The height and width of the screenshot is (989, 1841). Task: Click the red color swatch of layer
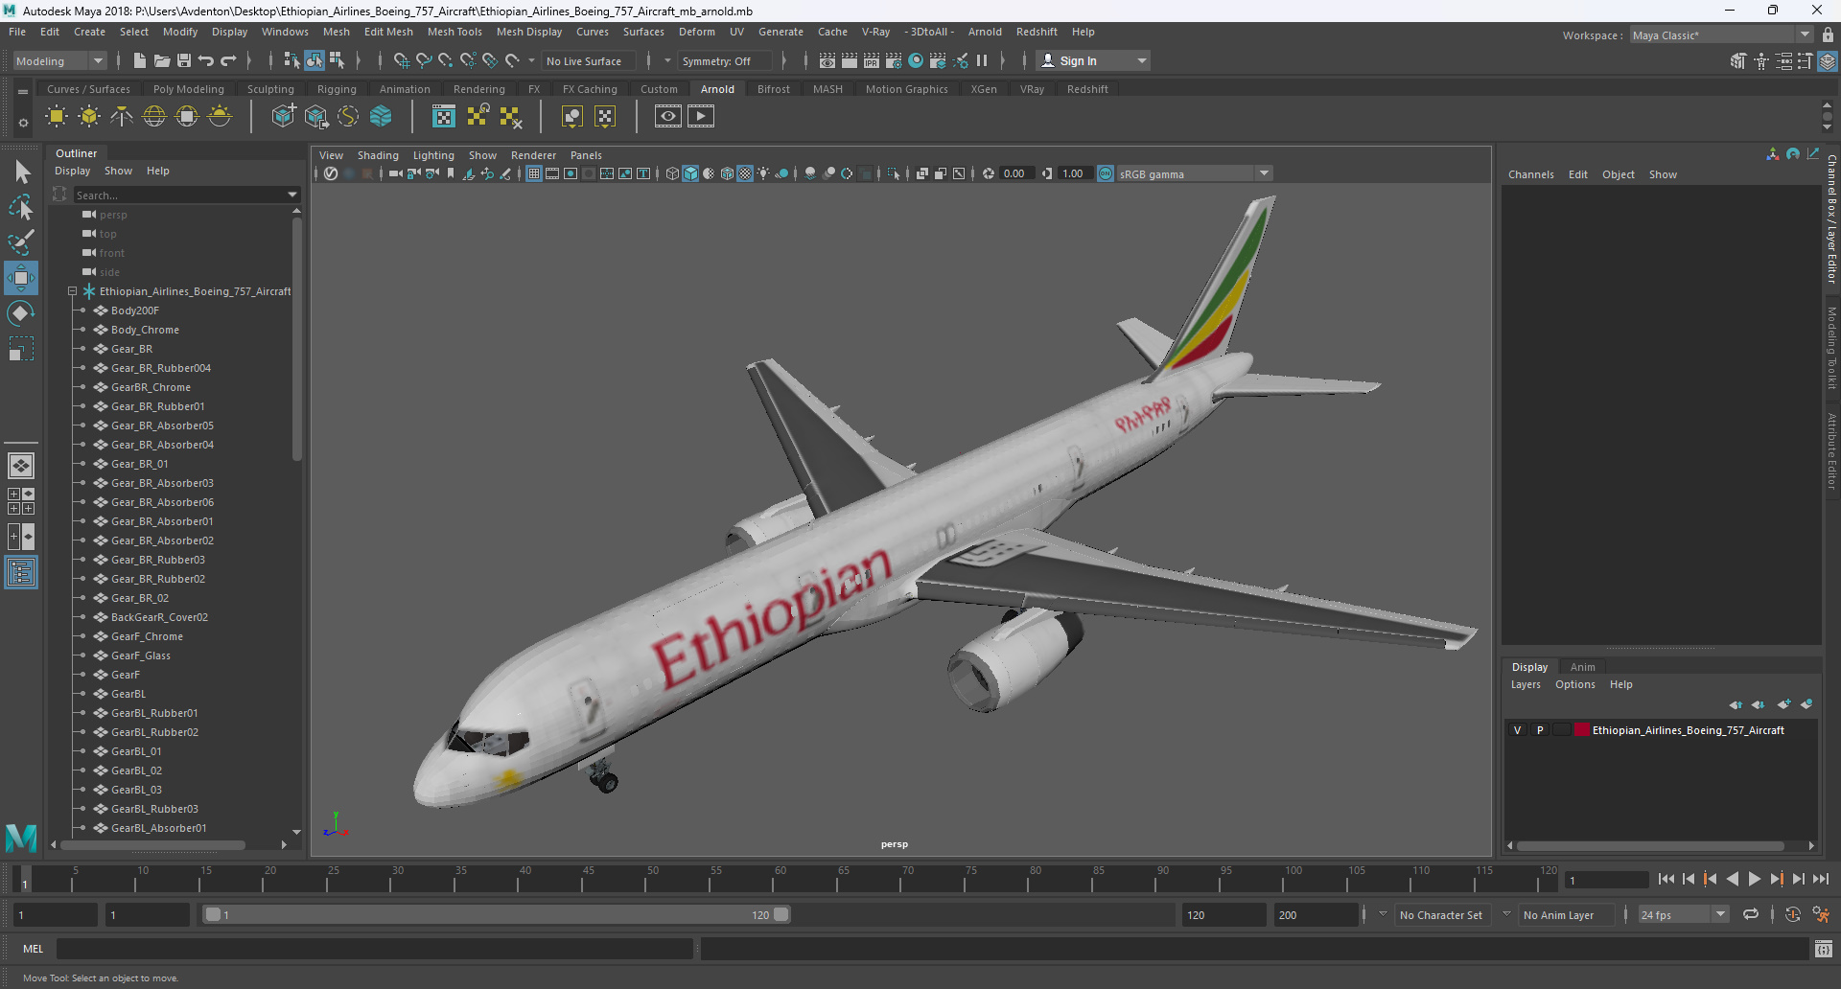click(1581, 730)
